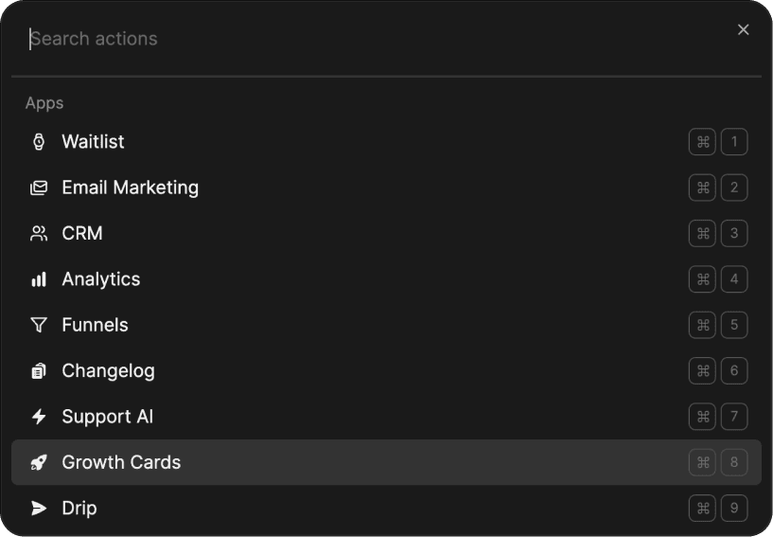Click the CRM people icon

[39, 234]
